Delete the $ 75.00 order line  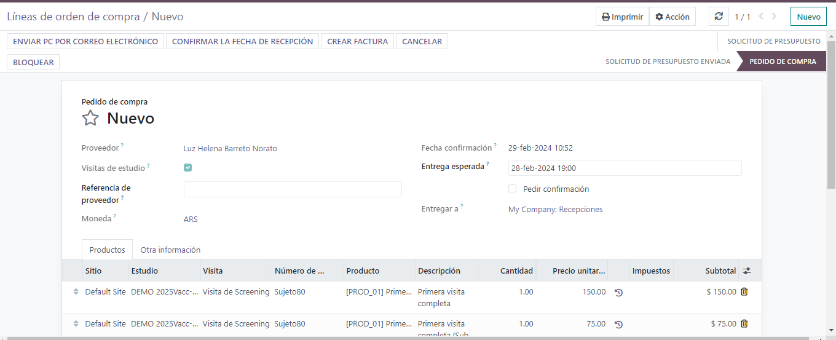744,324
